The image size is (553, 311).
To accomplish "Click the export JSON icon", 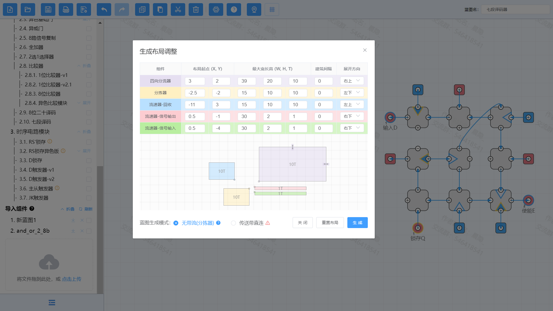I will [x=66, y=10].
